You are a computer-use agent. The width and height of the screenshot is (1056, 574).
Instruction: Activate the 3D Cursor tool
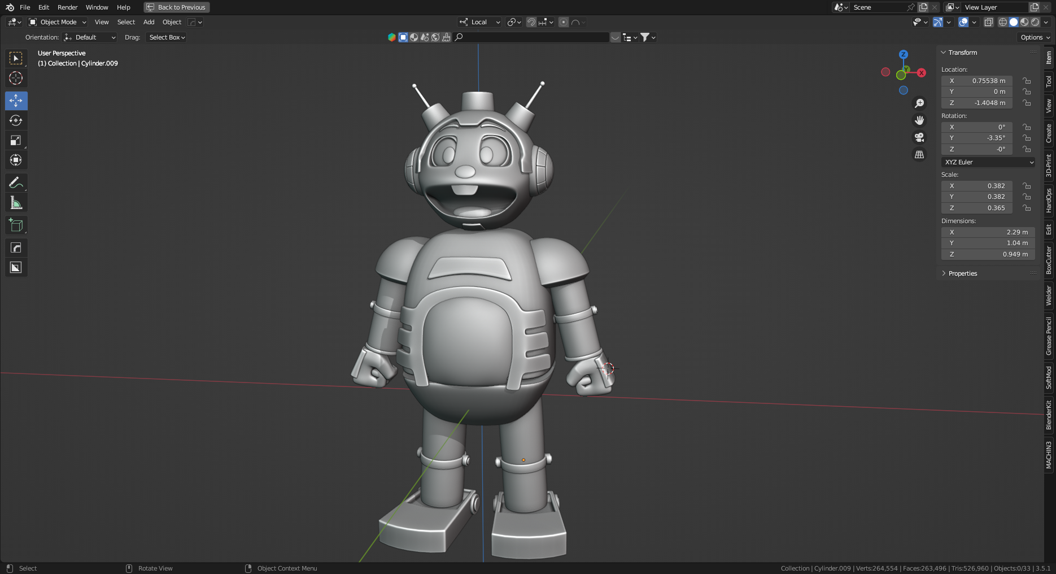(16, 78)
